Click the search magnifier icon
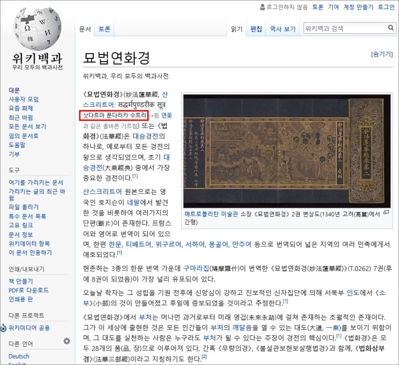Image resolution: width=399 pixels, height=365 pixels. point(390,27)
